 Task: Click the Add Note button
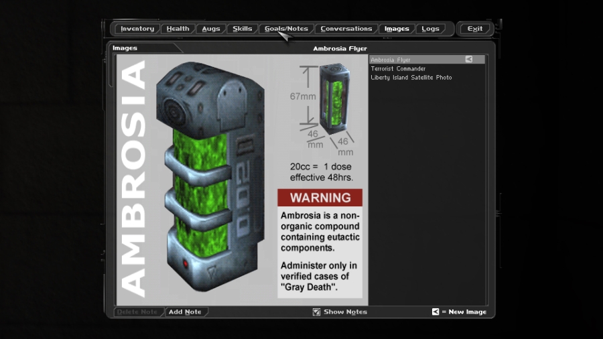point(185,312)
